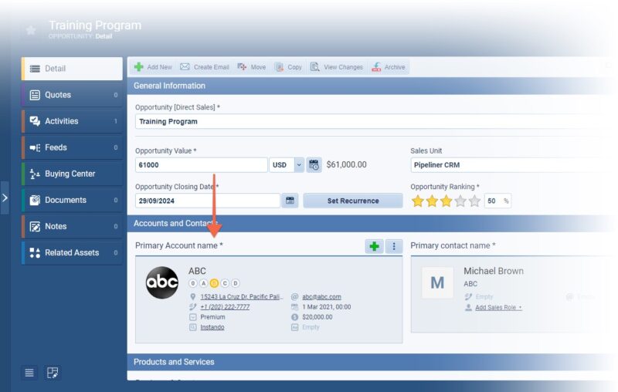Click the Premium value in ABC card
Screen dimensions: 618x392
pos(212,317)
